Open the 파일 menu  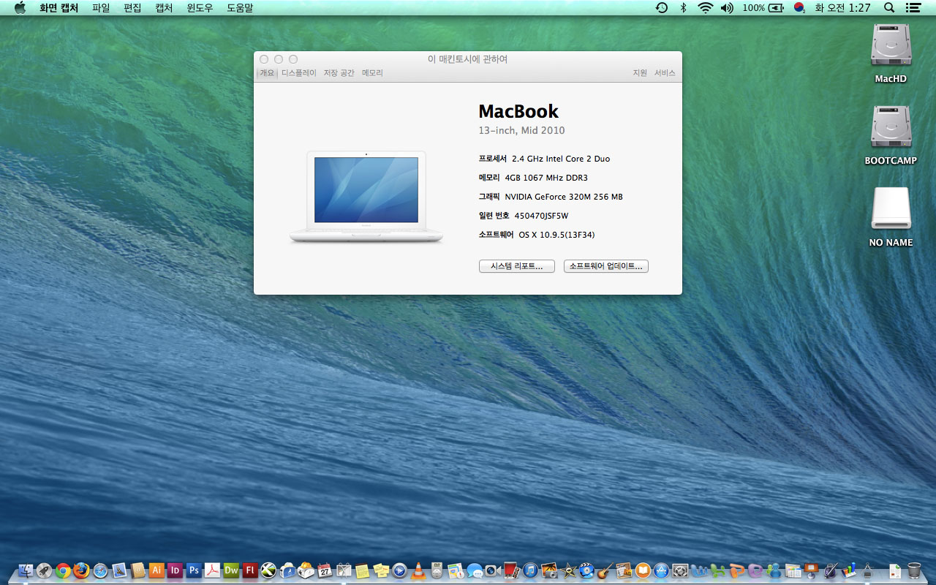[x=101, y=7]
